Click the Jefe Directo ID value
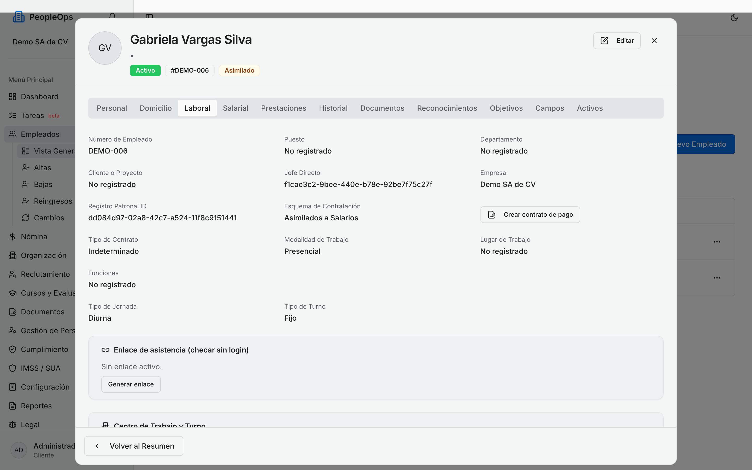The height and width of the screenshot is (470, 752). click(358, 185)
